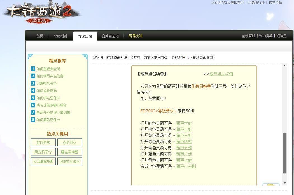Click the 【葫芦娃召唤兽】 heading text

click(152, 74)
